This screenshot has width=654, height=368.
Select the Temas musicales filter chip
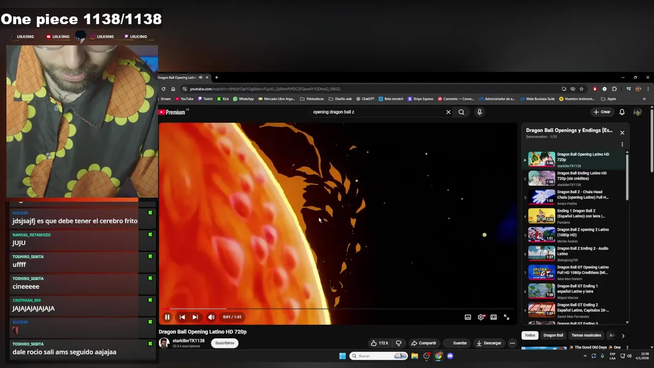(586, 335)
